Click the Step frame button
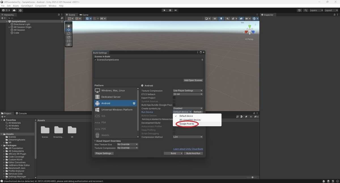 (x=176, y=10)
